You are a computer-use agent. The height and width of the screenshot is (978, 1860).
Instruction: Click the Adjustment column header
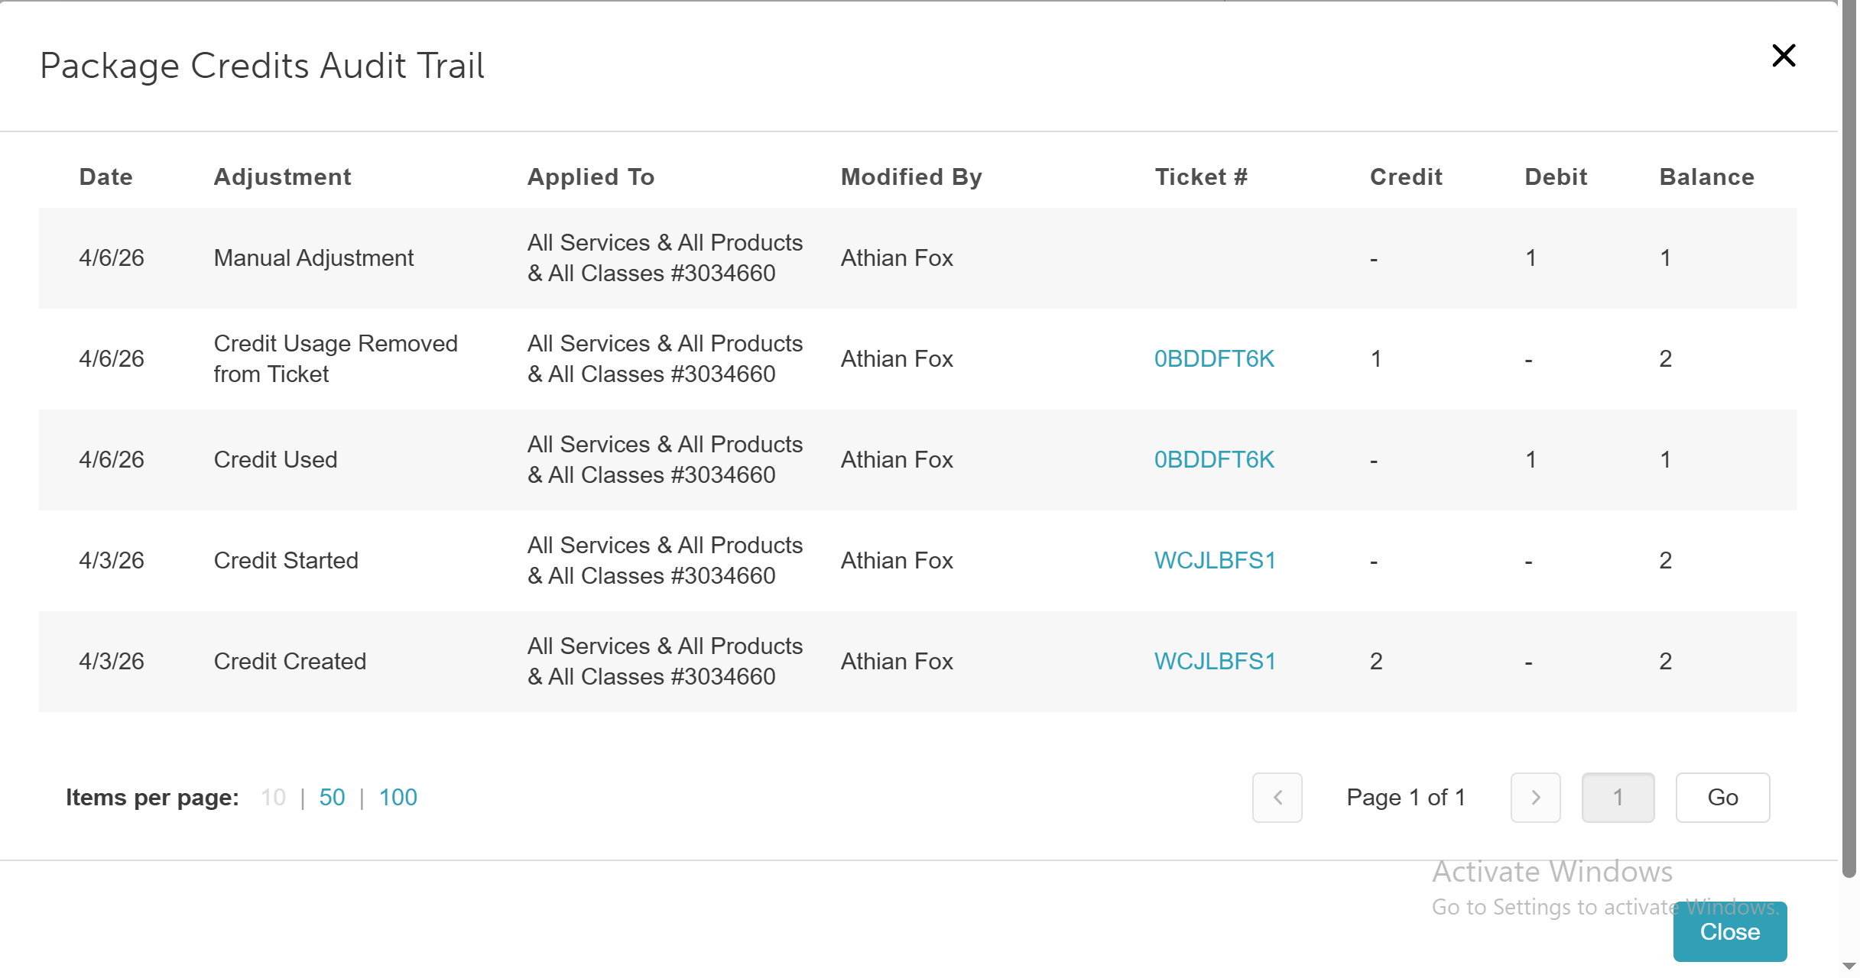(282, 177)
